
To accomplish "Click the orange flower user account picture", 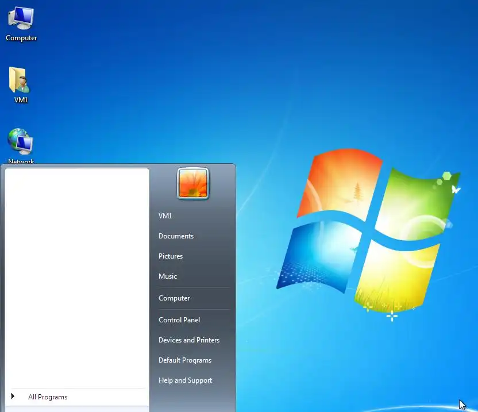I will point(193,183).
